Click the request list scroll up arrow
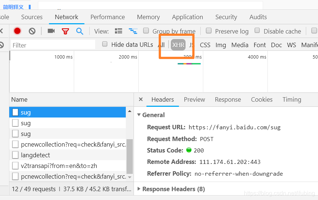The height and width of the screenshot is (200, 318). [x=129, y=111]
